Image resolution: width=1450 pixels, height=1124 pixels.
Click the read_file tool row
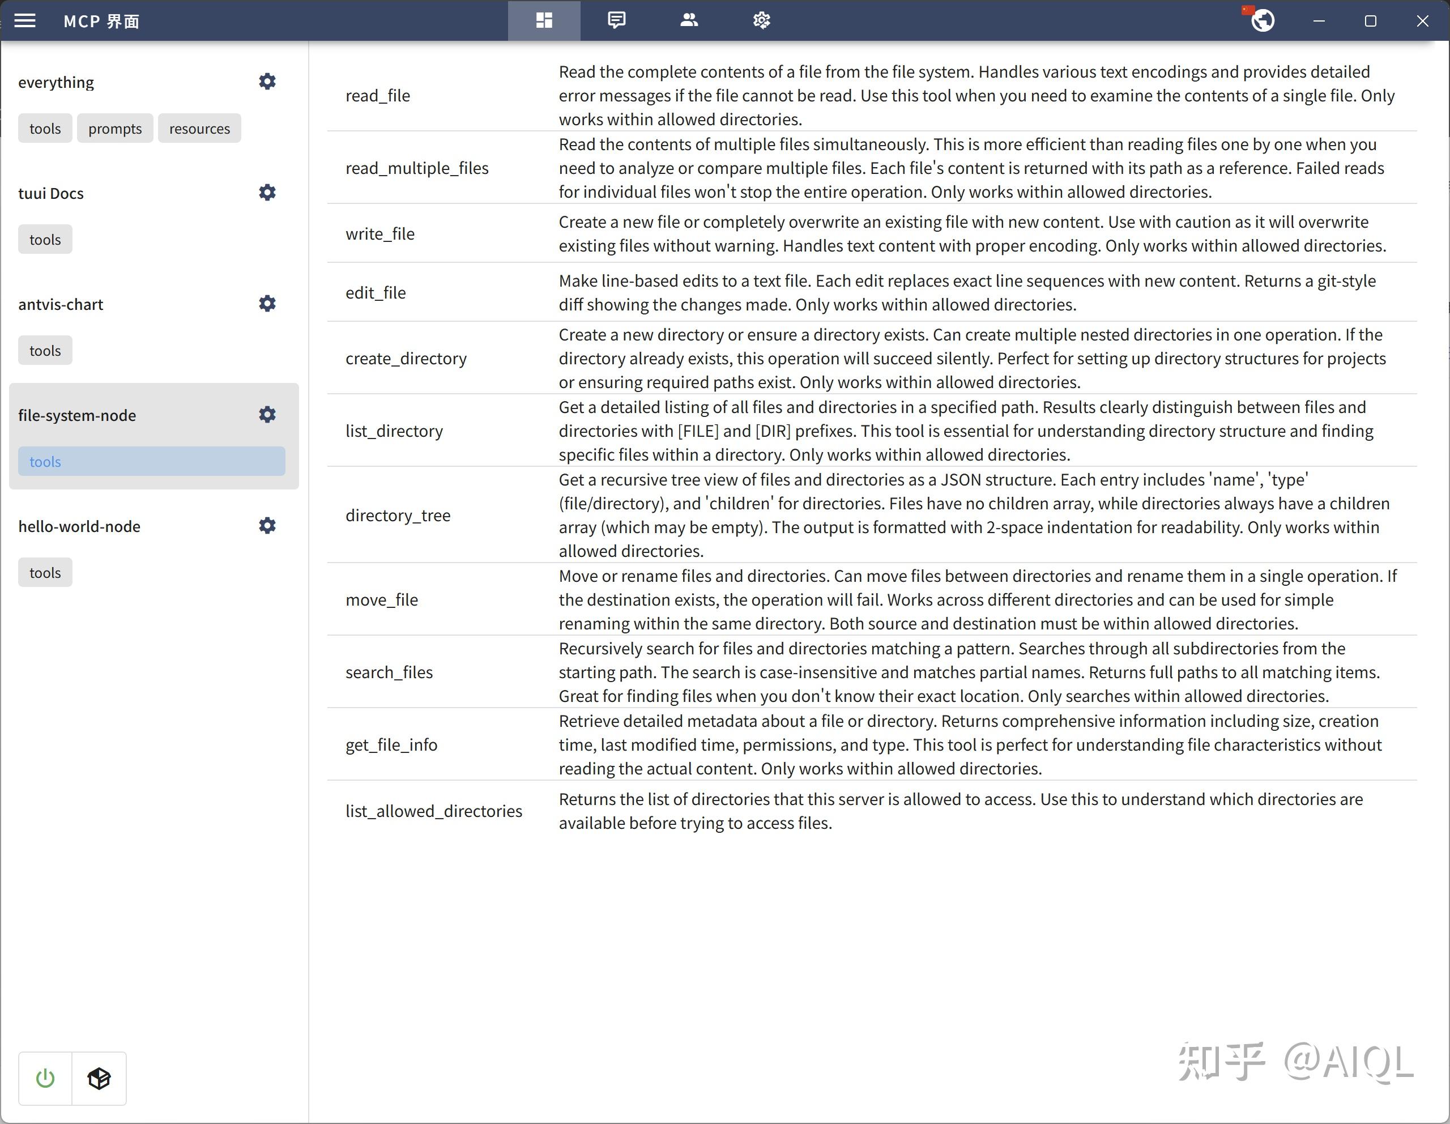pyautogui.click(x=378, y=96)
